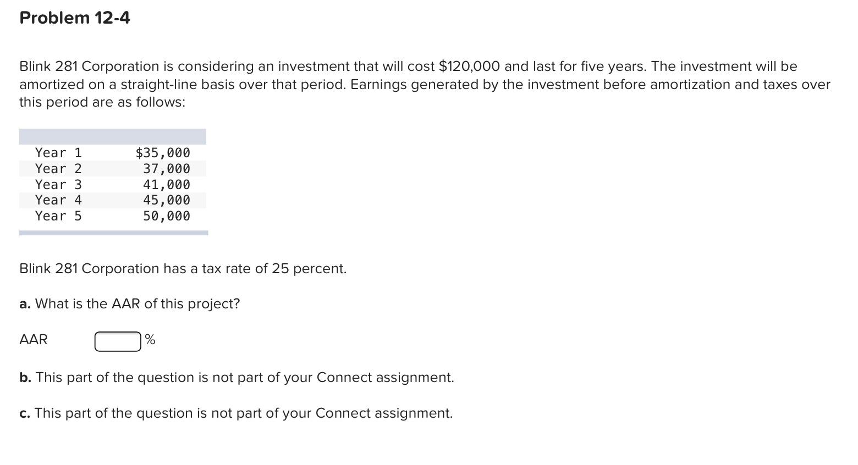The width and height of the screenshot is (858, 465).
Task: Select the Year 3 row label
Action: pos(58,185)
